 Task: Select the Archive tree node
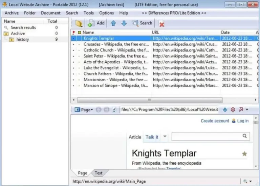click(x=18, y=34)
